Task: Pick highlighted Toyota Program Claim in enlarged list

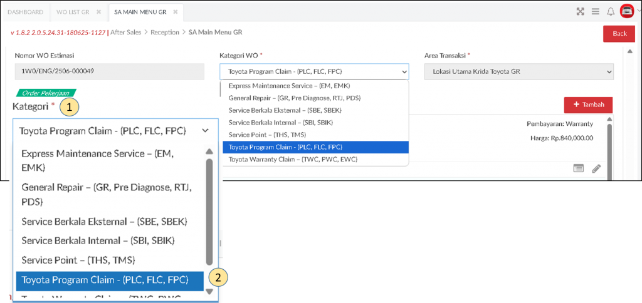Action: (x=110, y=280)
